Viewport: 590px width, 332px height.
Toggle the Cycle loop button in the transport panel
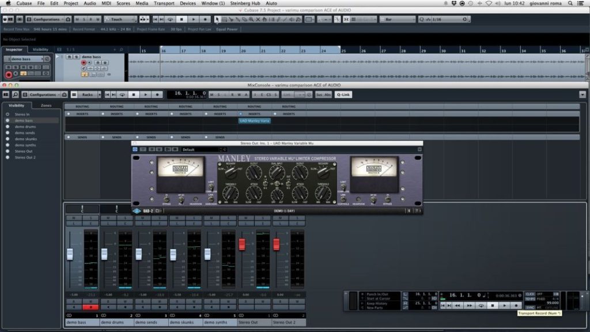(481, 305)
